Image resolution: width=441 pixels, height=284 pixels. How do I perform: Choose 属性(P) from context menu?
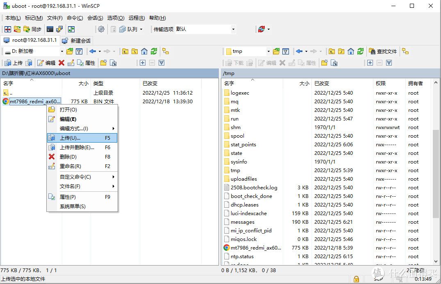(82, 197)
